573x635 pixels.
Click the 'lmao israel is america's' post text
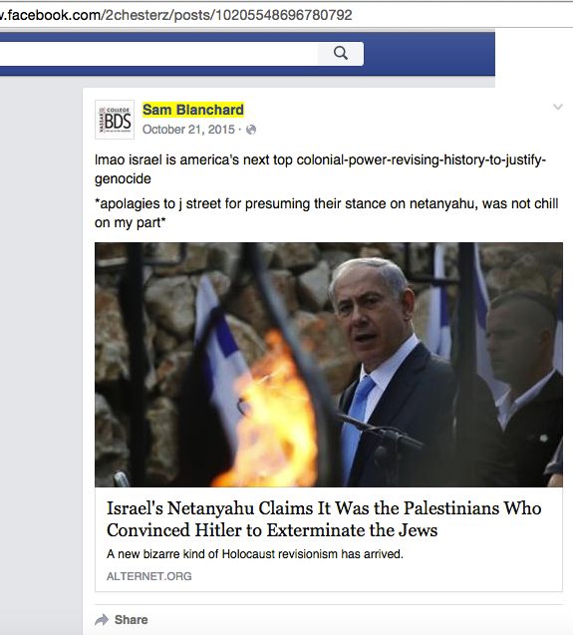(320, 168)
